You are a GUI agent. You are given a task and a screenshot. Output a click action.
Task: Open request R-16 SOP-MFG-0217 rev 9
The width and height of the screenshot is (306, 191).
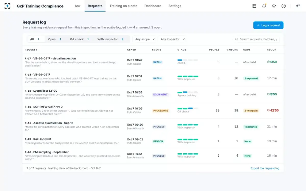click(44, 107)
